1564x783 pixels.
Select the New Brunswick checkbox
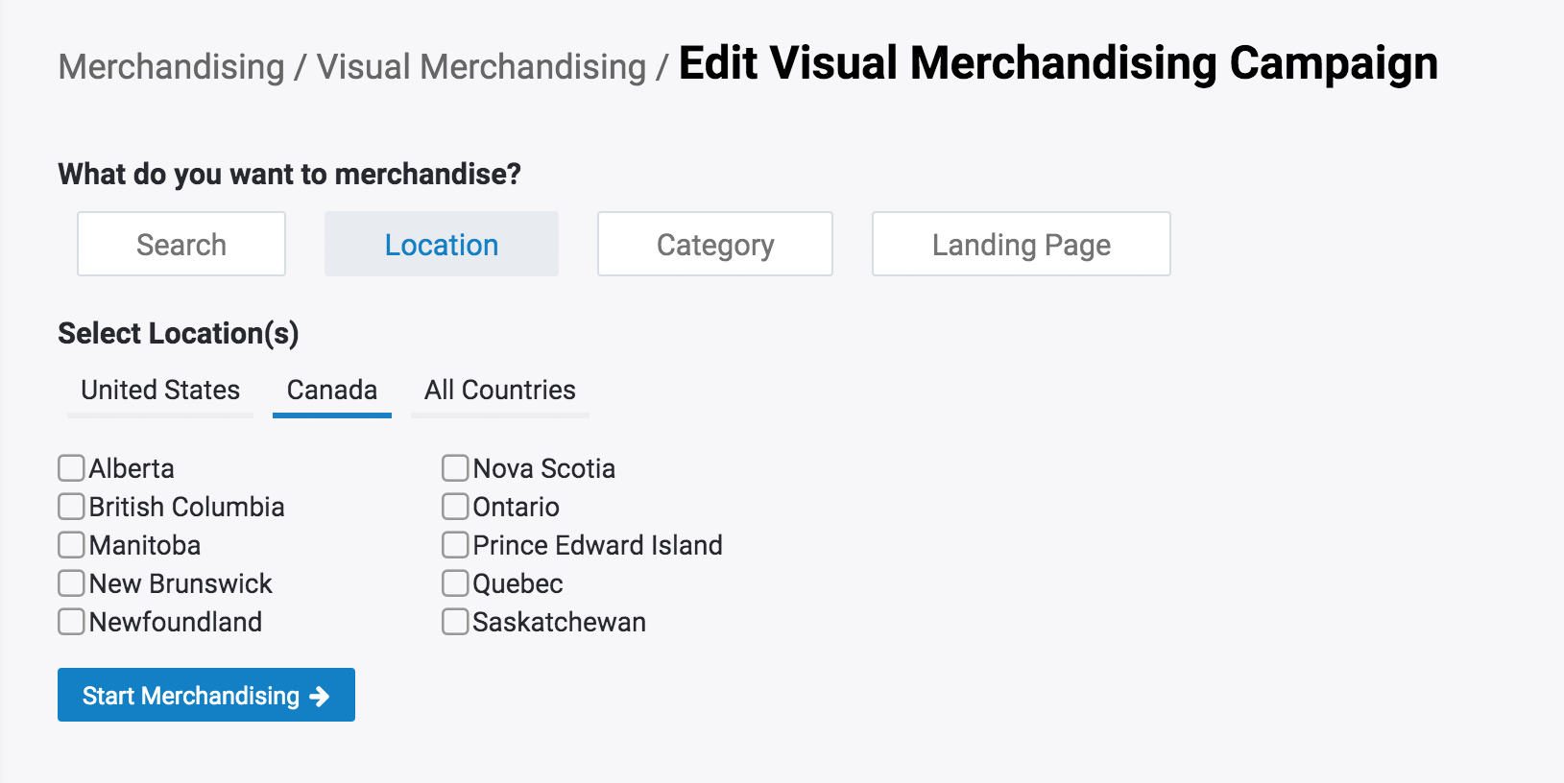tap(71, 583)
